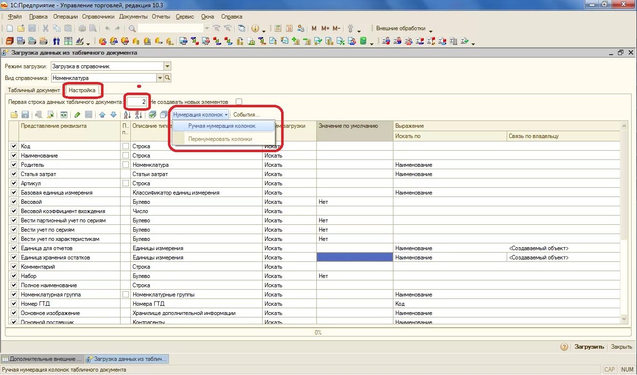
Task: Click the Вид справочника Номенклатура field
Action: pos(103,78)
